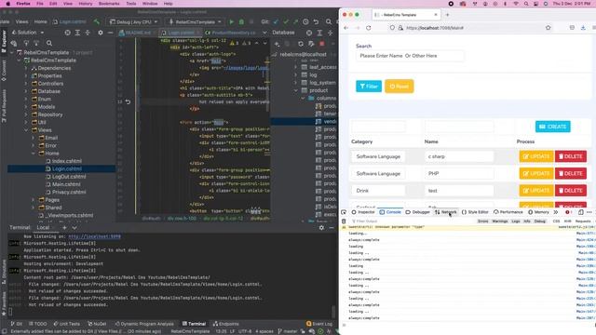The width and height of the screenshot is (596, 335).
Task: Build solution using the green hammer icon
Action: coord(97,22)
